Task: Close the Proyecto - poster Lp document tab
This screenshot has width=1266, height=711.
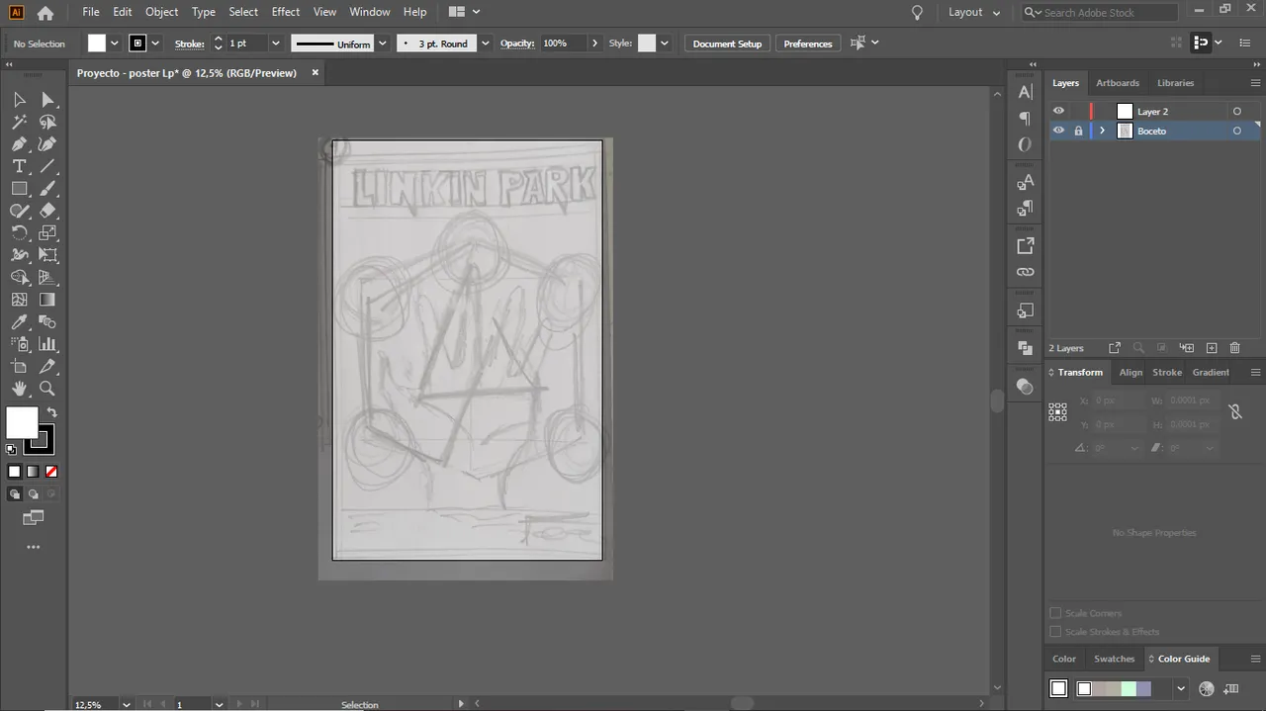Action: (316, 72)
